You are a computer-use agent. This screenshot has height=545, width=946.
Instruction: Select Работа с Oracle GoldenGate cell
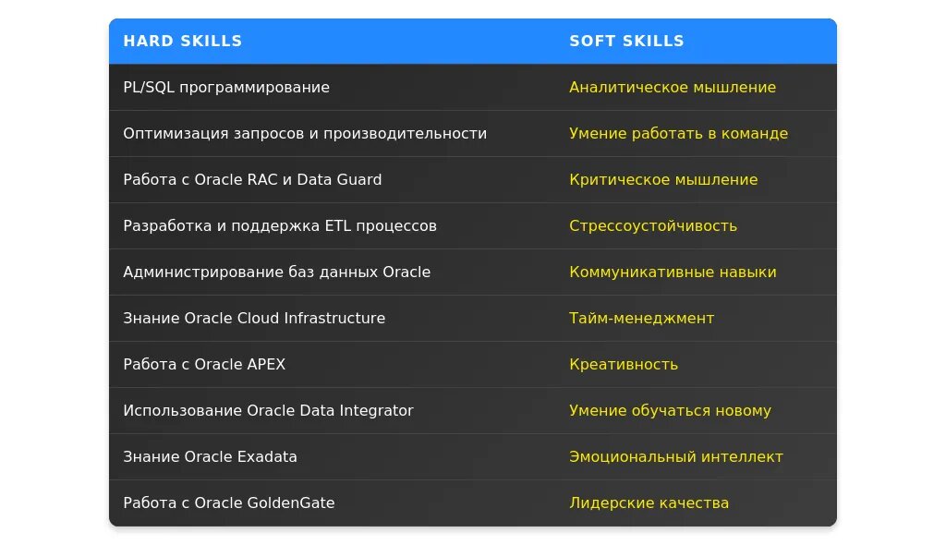point(229,503)
